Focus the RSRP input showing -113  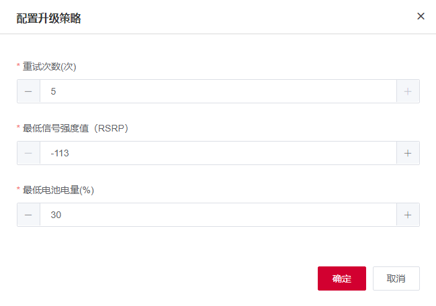[x=218, y=153]
